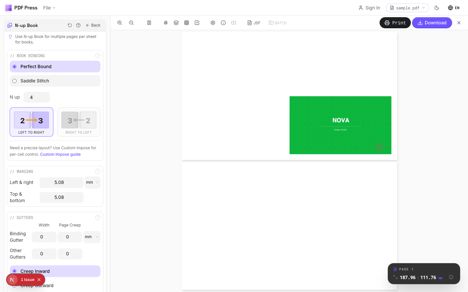Toggle dark mode moon icon
This screenshot has height=292, width=468.
pyautogui.click(x=437, y=8)
